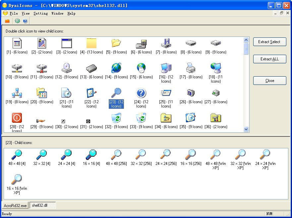Click the open file folder toolbar icon
Screen dimensions: 292x218
pos(7,21)
